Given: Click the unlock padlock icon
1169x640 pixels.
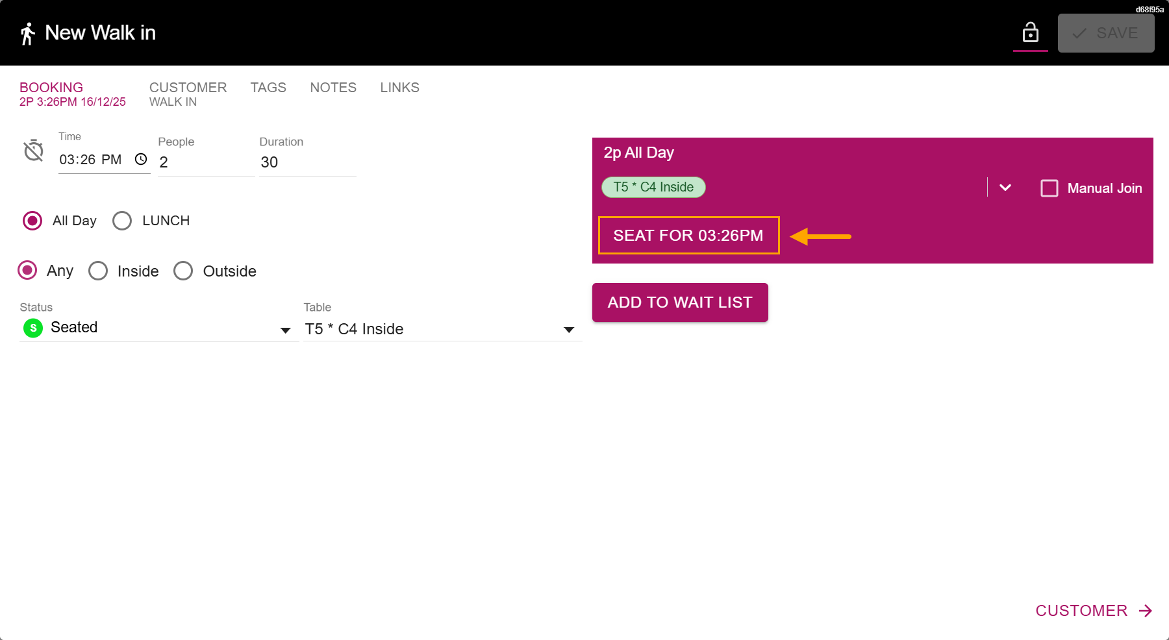Looking at the screenshot, I should click(1030, 32).
